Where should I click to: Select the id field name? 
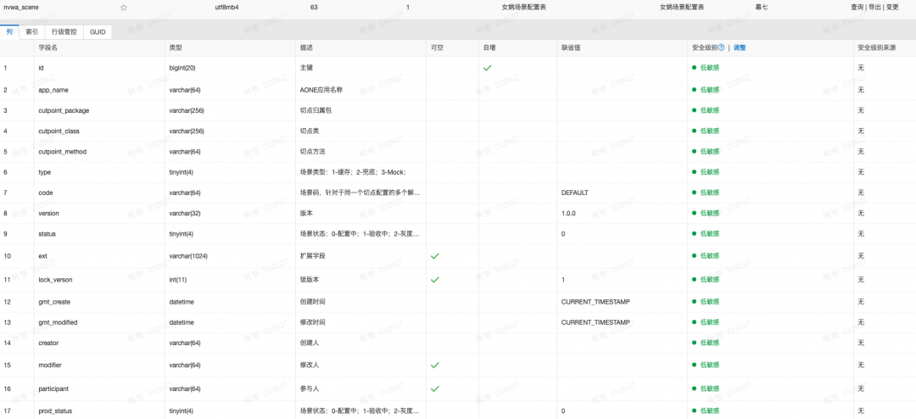point(41,68)
